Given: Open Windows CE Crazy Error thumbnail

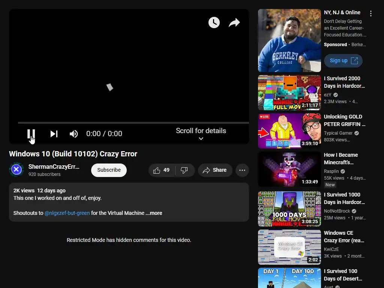Looking at the screenshot, I should coord(289,247).
